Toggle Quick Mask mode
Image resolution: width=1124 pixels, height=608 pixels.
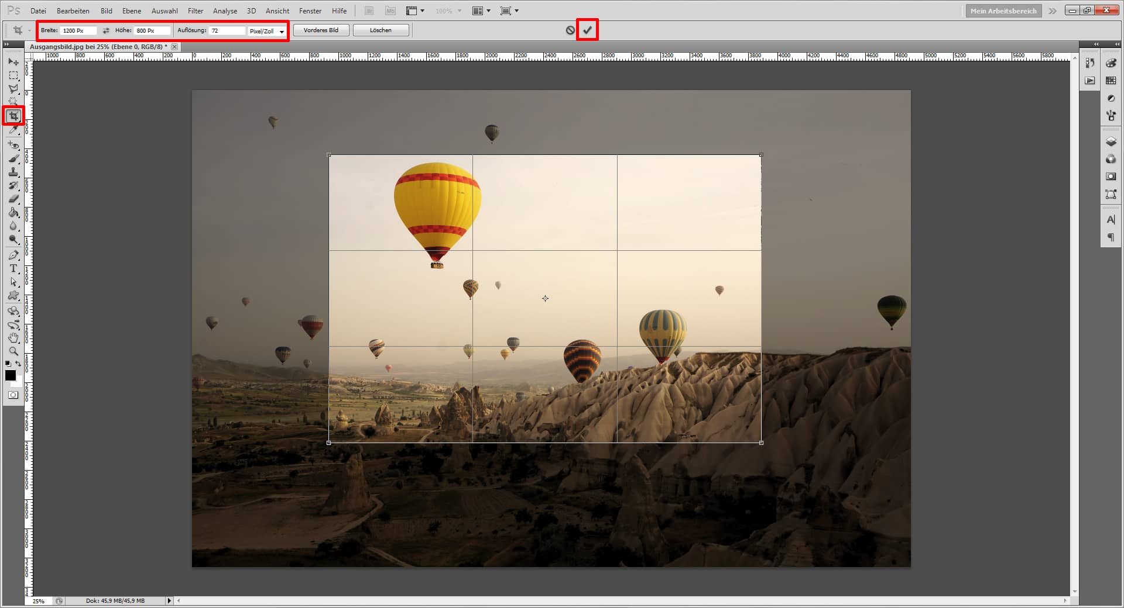13,395
